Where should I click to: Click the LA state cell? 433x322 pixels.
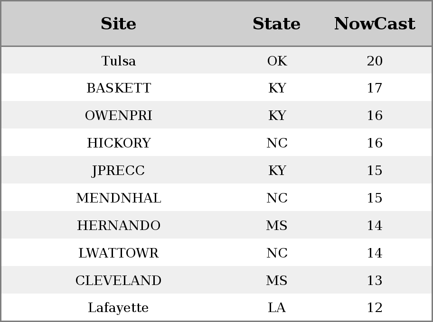pos(277,308)
